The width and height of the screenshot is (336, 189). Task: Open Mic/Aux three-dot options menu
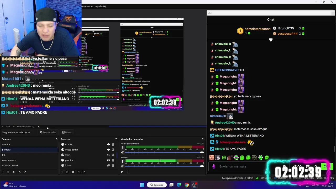tap(123, 161)
